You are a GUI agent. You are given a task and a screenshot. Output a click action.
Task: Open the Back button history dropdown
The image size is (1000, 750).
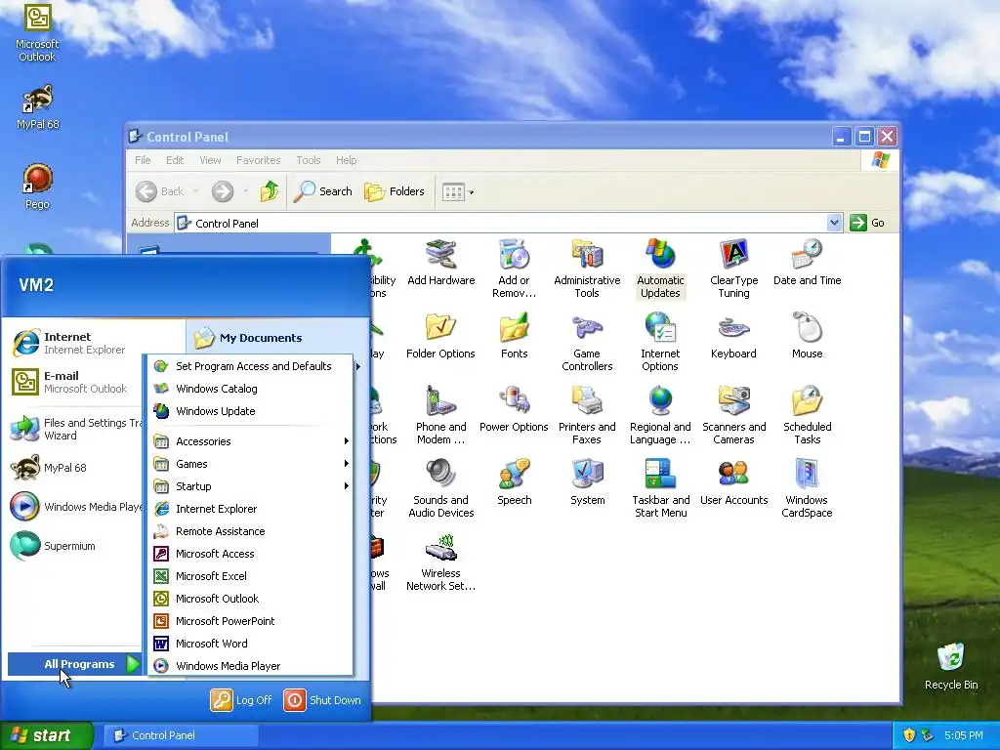pyautogui.click(x=195, y=191)
